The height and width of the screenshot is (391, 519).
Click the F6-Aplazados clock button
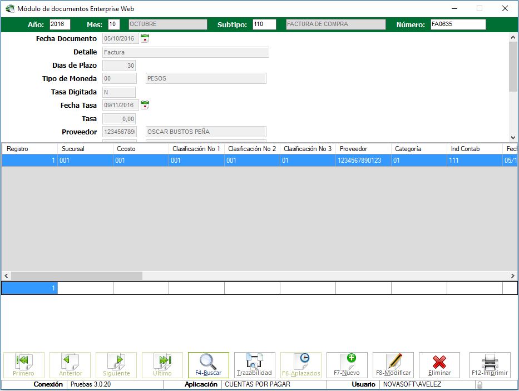(x=300, y=365)
